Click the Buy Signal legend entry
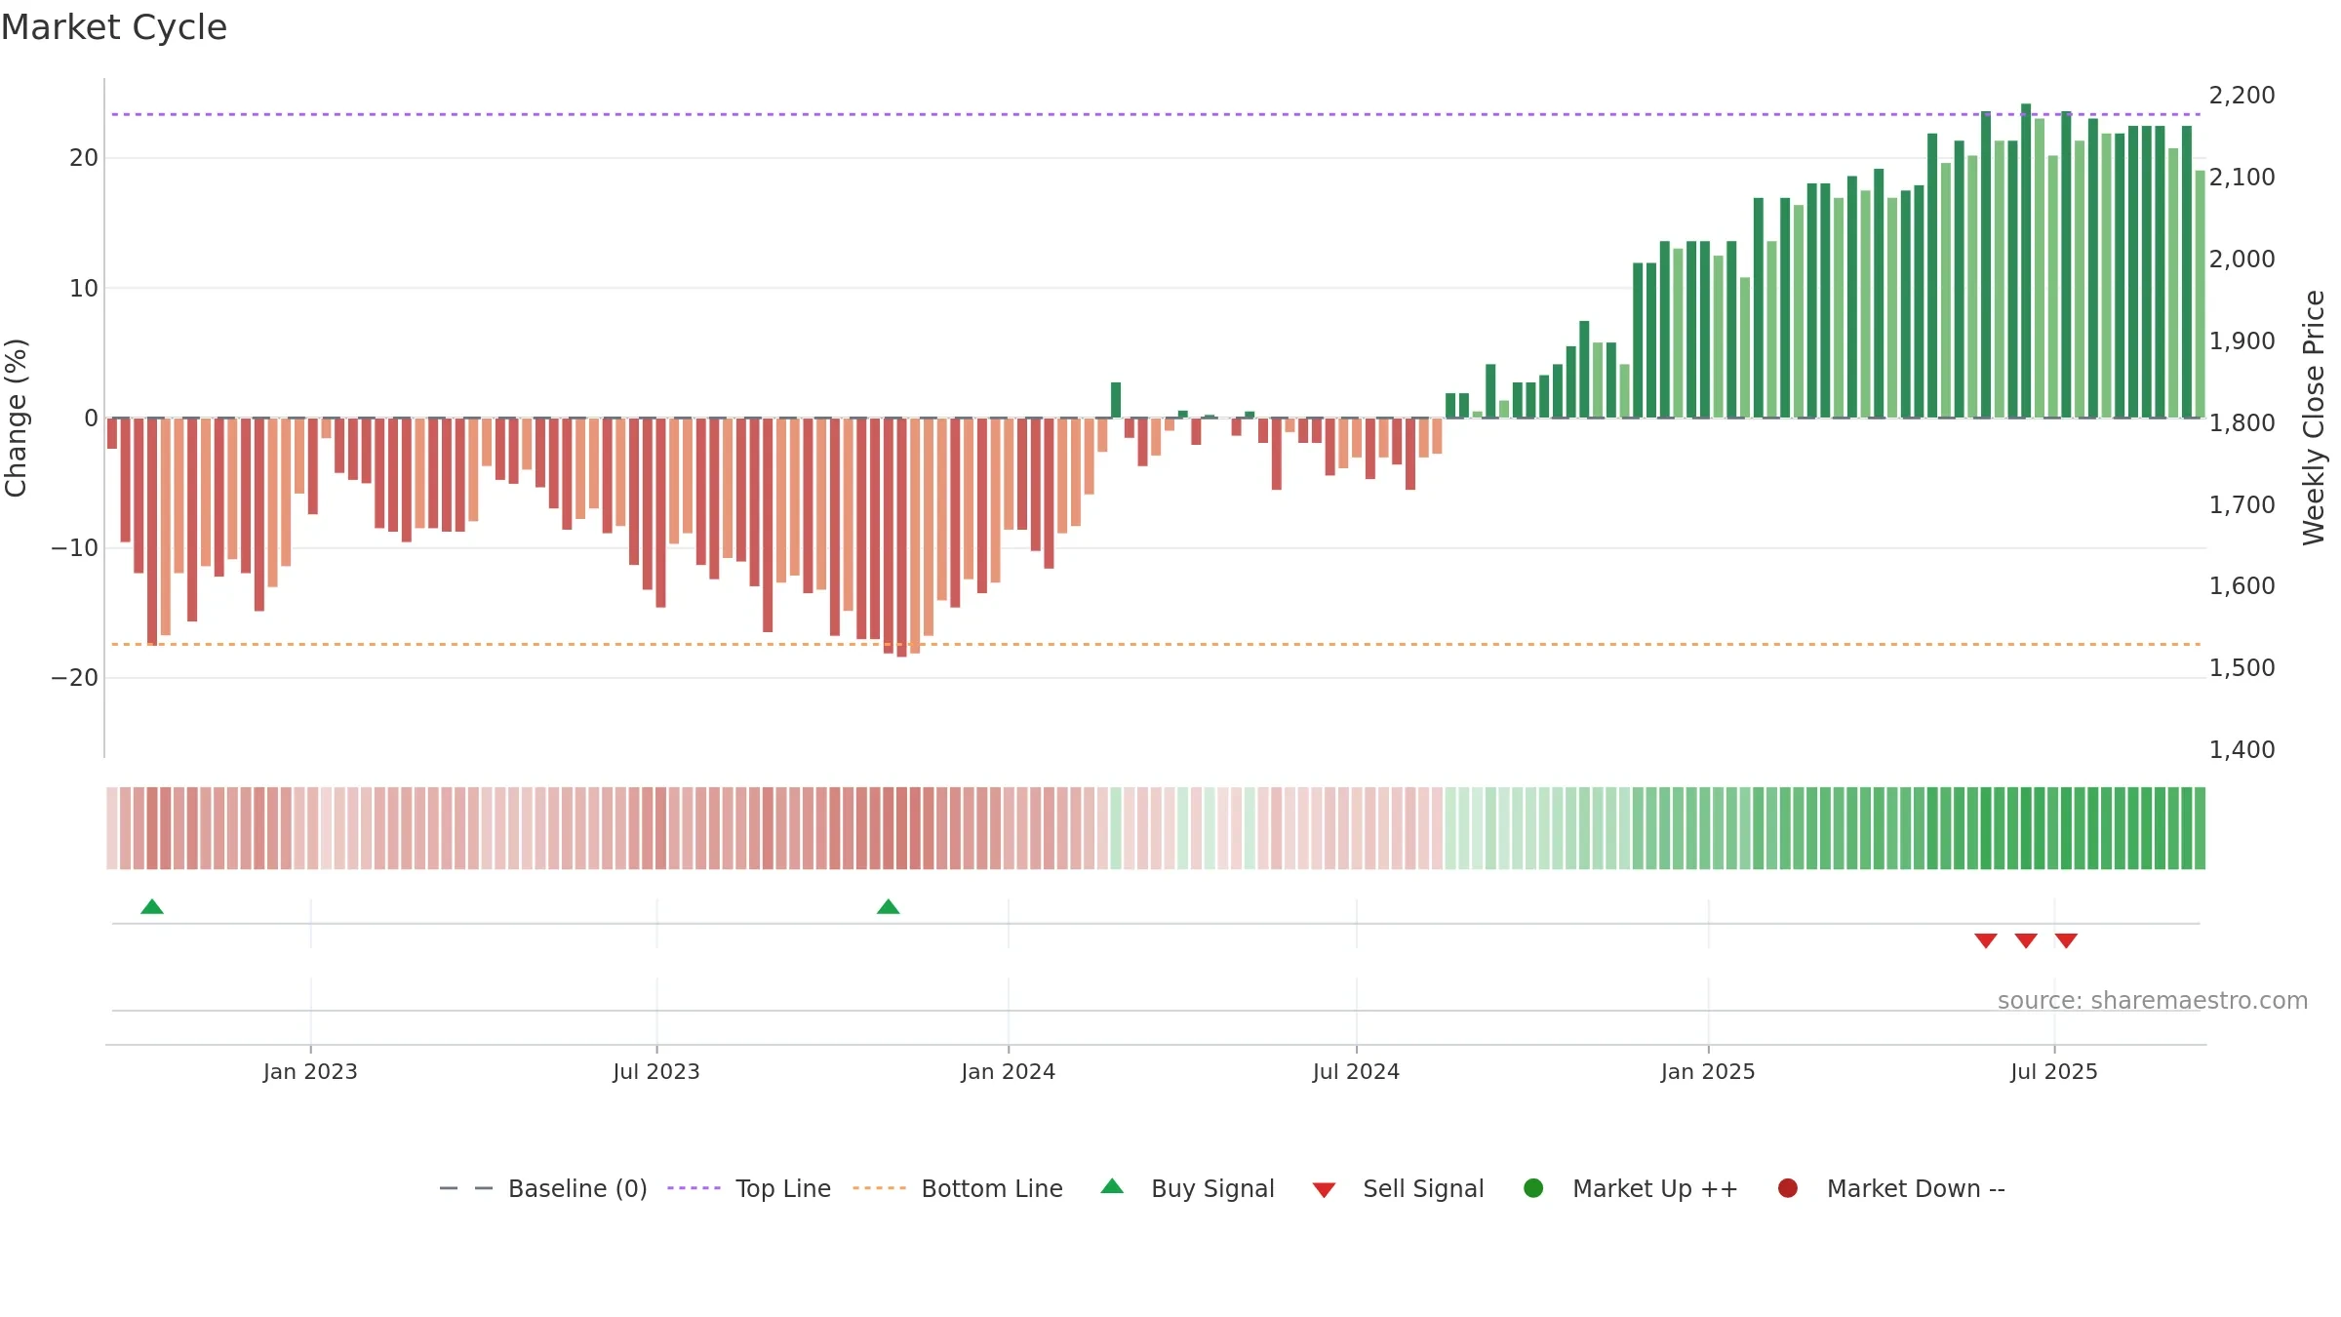2341x1317 pixels. [1187, 1188]
